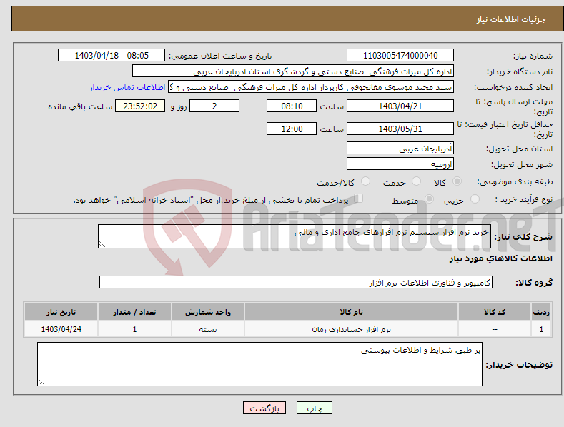Click the price validity date 1403/05/31 field

tap(400, 129)
